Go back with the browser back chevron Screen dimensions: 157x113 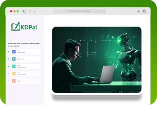30,11
